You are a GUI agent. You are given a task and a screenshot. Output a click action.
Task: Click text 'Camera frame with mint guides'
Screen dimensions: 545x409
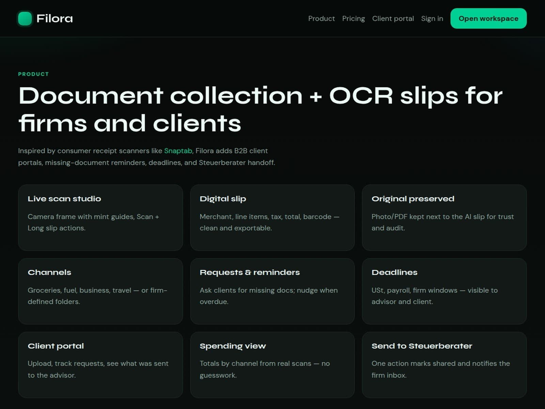click(80, 217)
